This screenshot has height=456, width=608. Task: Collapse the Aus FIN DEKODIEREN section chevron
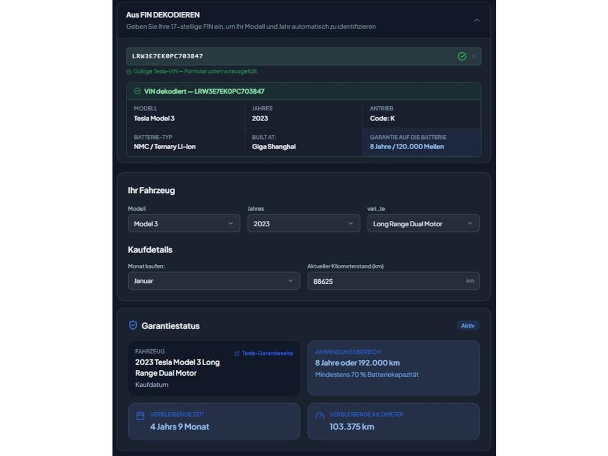[x=477, y=20]
